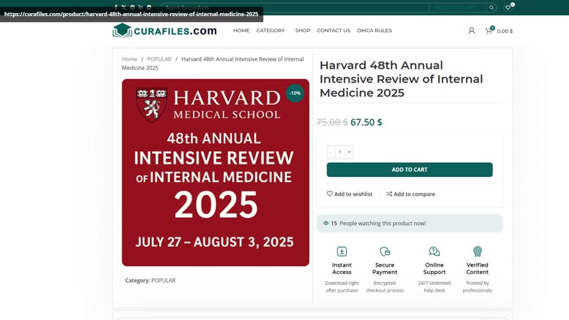The height and width of the screenshot is (320, 569).
Task: Click the '24/7 Unlimited help desk' text
Action: coord(434,286)
